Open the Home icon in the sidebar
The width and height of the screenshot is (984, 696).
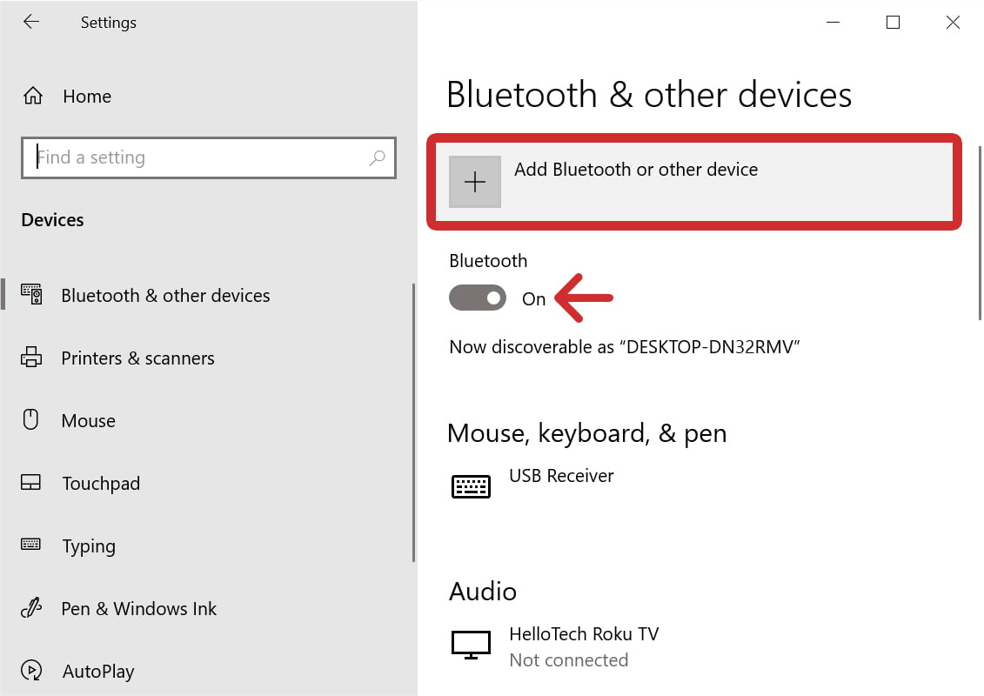[32, 96]
